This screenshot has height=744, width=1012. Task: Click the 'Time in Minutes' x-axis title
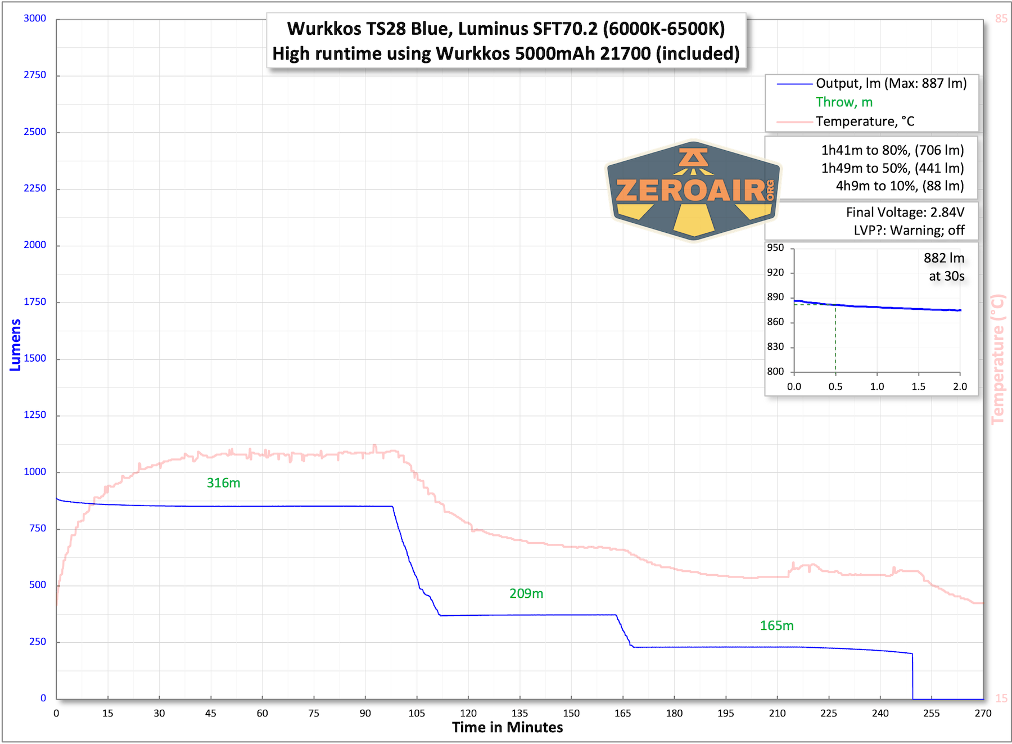[507, 728]
